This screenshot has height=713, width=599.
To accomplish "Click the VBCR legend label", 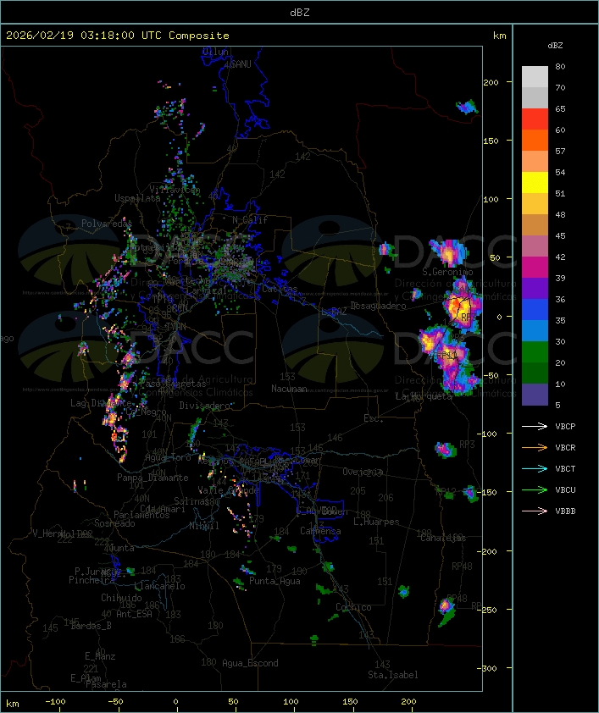I will [x=565, y=448].
